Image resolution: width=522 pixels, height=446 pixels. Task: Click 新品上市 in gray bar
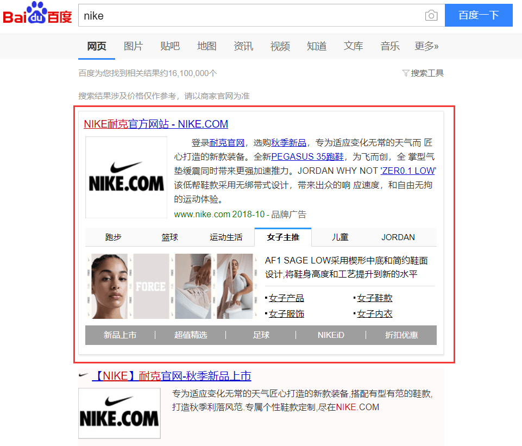pos(120,335)
